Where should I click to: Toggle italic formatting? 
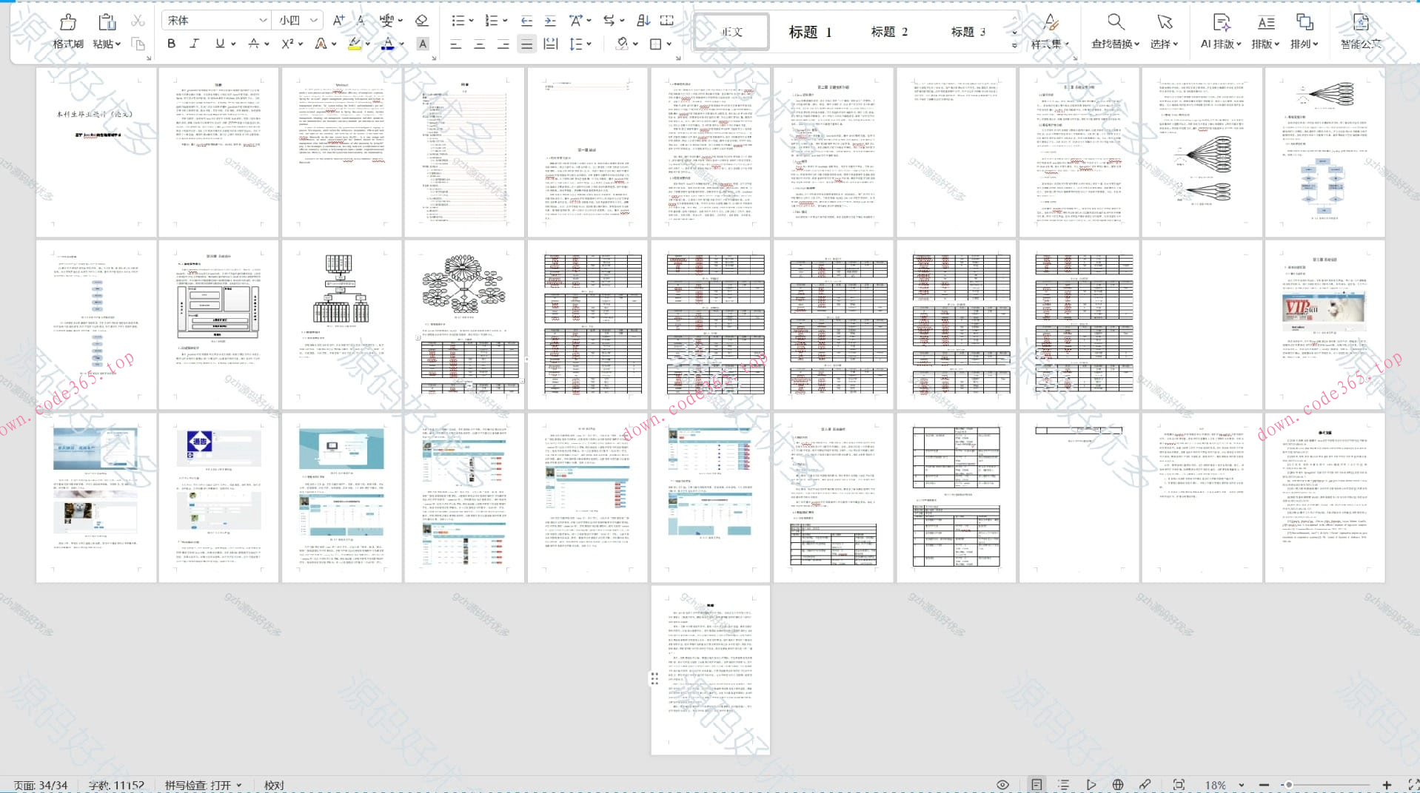[195, 44]
